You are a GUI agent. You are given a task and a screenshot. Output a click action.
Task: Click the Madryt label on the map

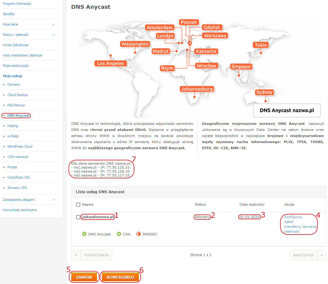[x=161, y=51]
